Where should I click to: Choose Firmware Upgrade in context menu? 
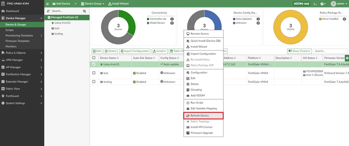[x=203, y=133]
